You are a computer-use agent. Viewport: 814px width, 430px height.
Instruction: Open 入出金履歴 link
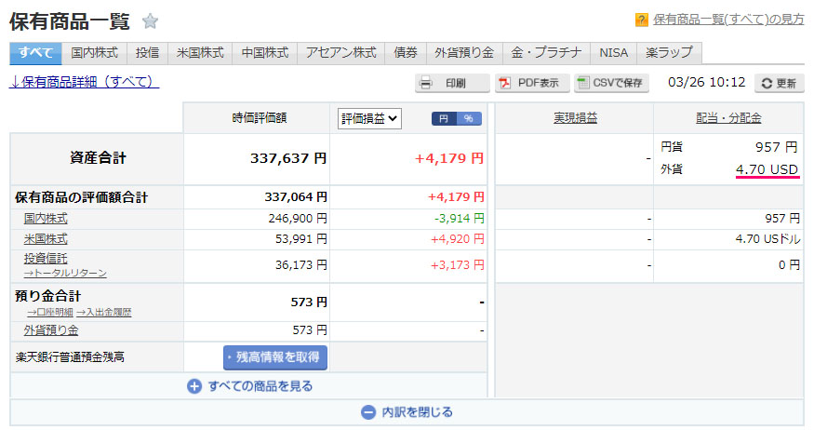click(103, 312)
